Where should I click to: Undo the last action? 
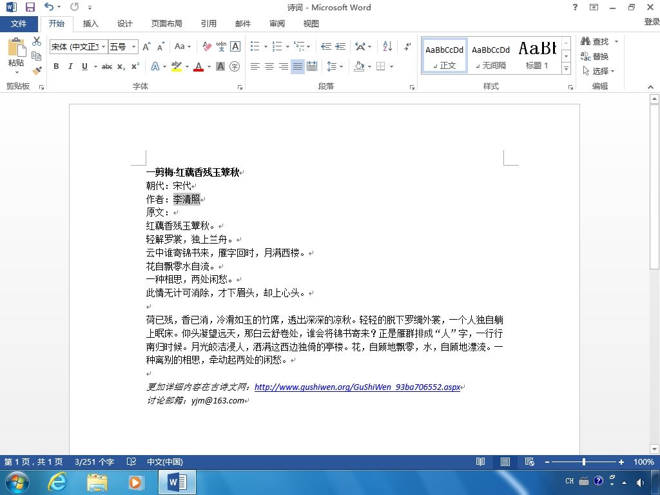pos(49,6)
